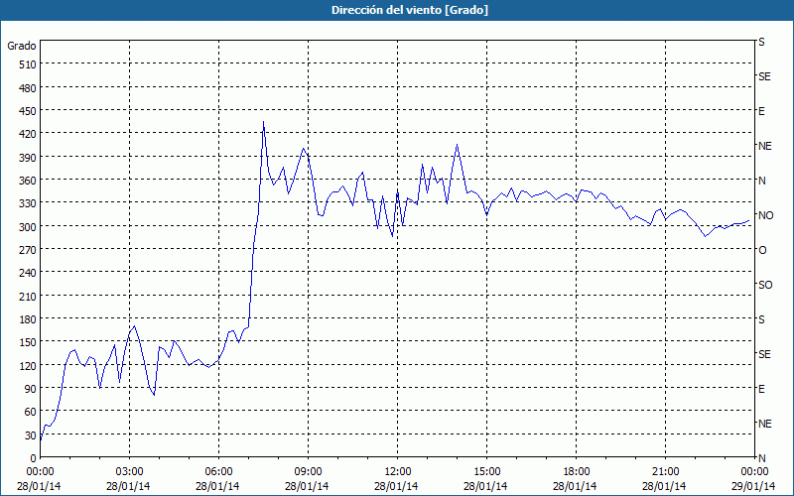794x496 pixels.
Task: Click the "Grado" axis unit label
Action: 22,46
